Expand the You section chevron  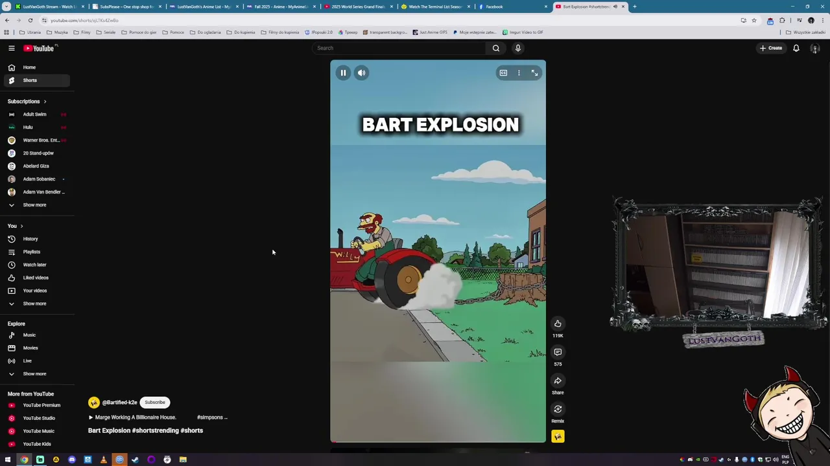21,226
